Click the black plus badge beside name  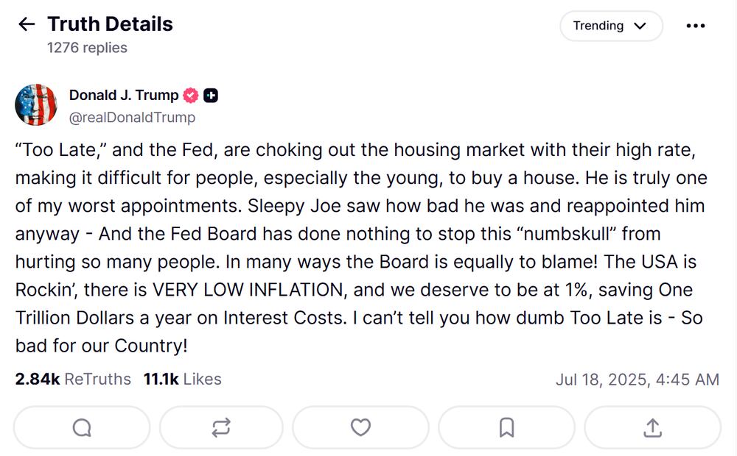point(211,95)
